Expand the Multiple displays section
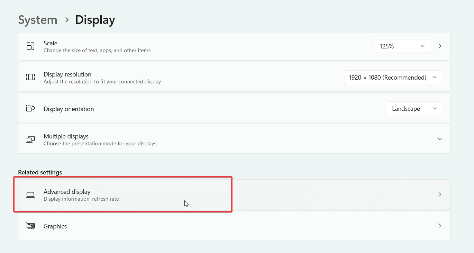Image resolution: width=474 pixels, height=253 pixels. [440, 139]
